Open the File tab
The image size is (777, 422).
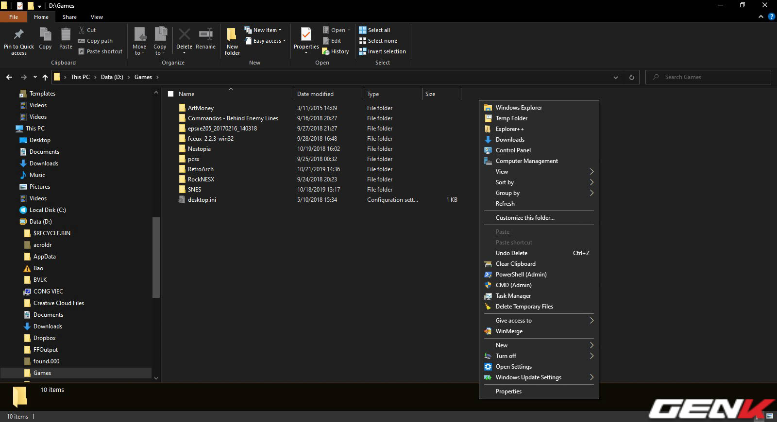pyautogui.click(x=14, y=17)
